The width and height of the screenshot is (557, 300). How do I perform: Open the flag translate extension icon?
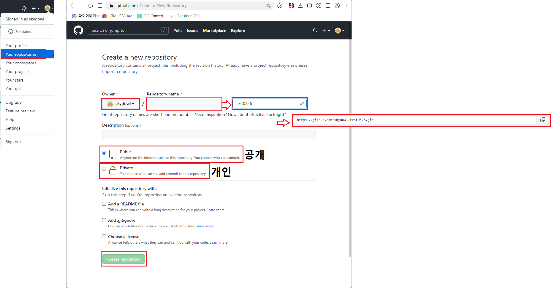291,6
